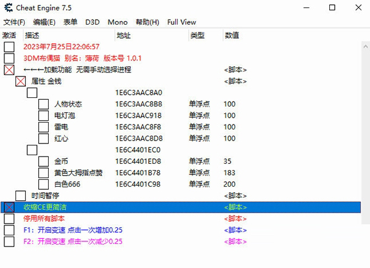Select the 白色666 row description

(67, 184)
